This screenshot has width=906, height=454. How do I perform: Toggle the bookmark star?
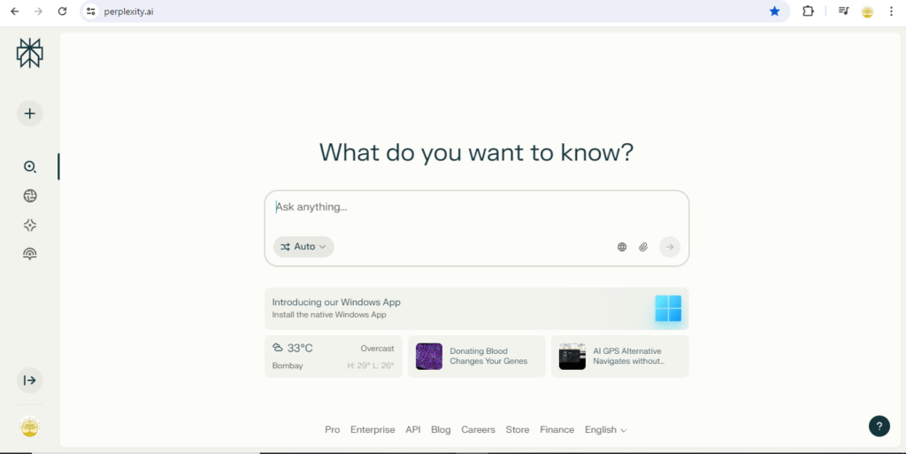coord(774,11)
